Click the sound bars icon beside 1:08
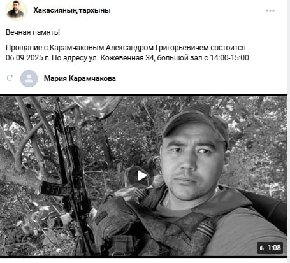The width and height of the screenshot is (290, 263). coord(262,248)
